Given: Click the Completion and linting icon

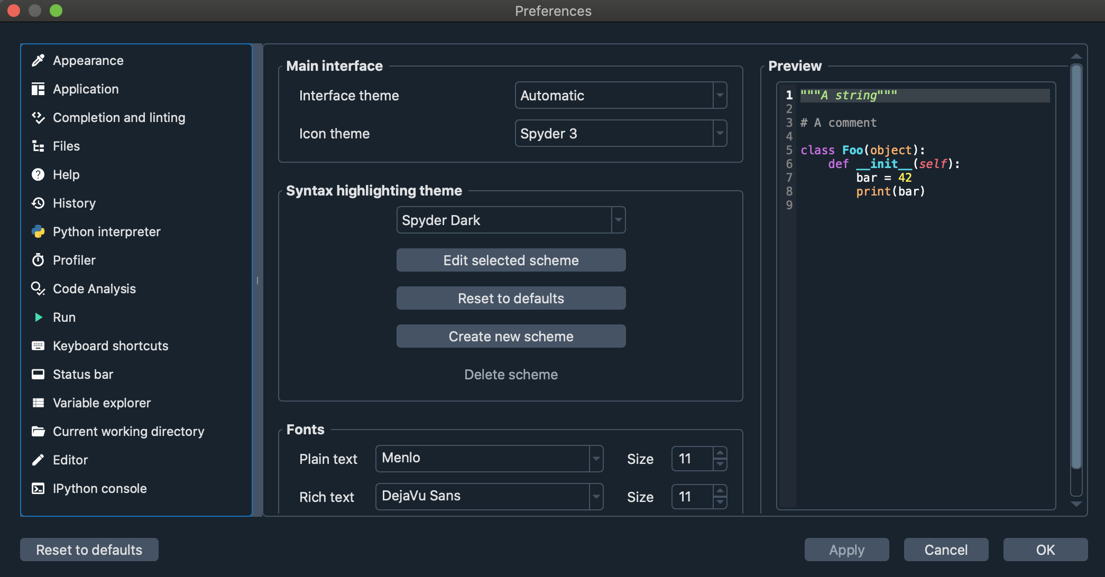Looking at the screenshot, I should pyautogui.click(x=38, y=118).
